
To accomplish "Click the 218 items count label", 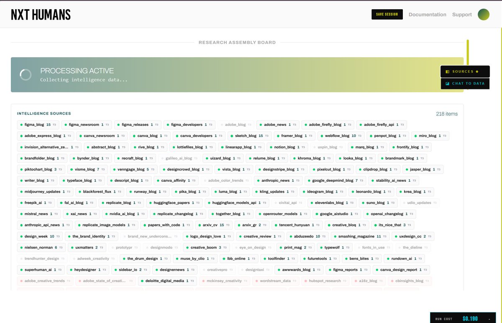I will [447, 114].
